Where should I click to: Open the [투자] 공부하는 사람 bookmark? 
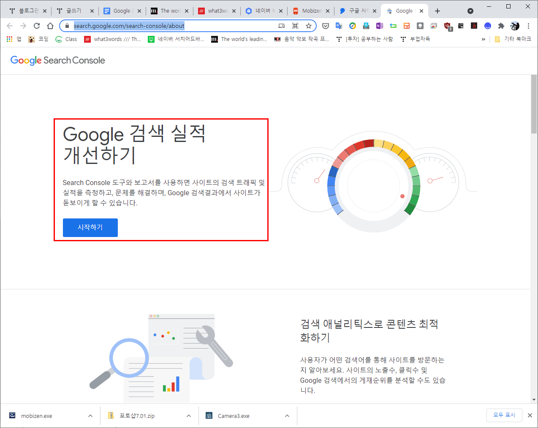pyautogui.click(x=364, y=39)
